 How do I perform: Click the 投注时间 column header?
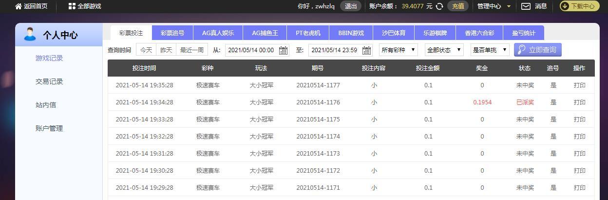(x=144, y=68)
